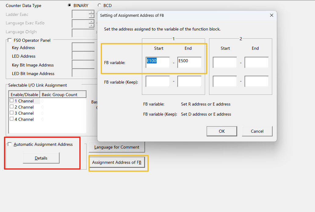Click the FB variable End field containing E500
Image resolution: width=315 pixels, height=212 pixels.
pos(189,62)
